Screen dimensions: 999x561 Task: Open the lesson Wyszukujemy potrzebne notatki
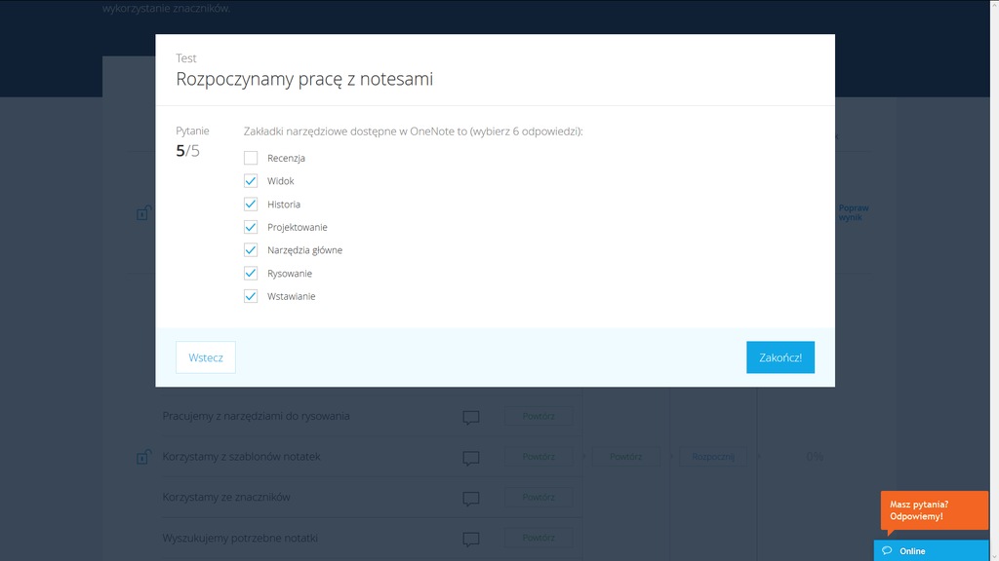(240, 538)
